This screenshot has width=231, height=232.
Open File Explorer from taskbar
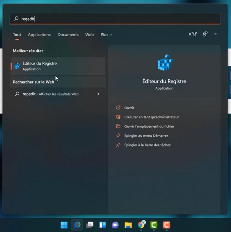coord(128,225)
